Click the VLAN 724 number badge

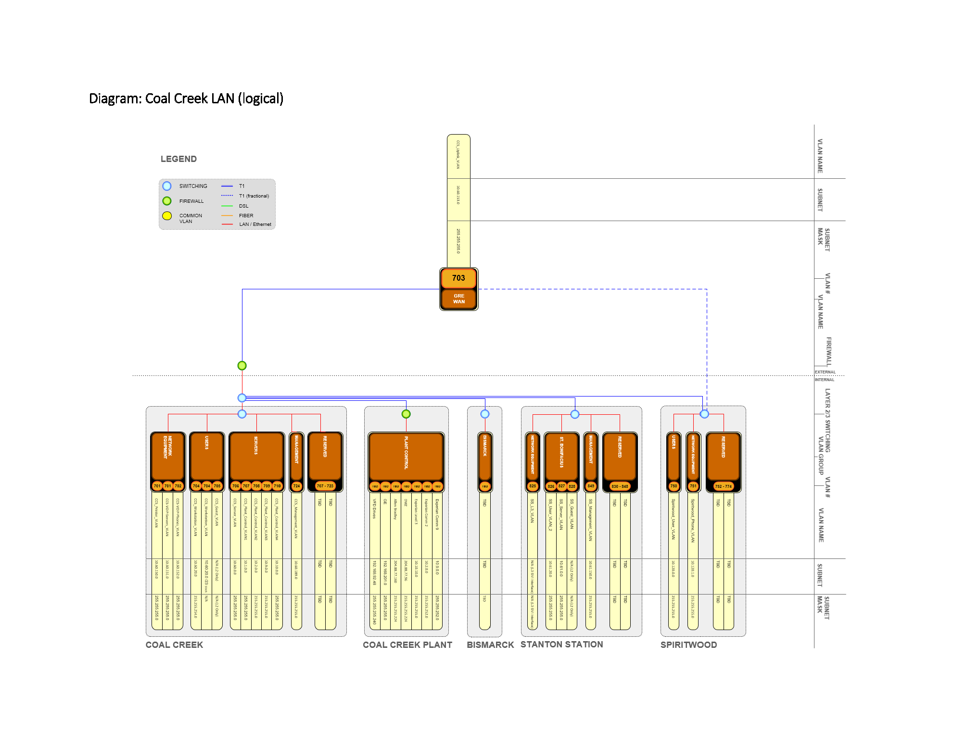point(296,486)
